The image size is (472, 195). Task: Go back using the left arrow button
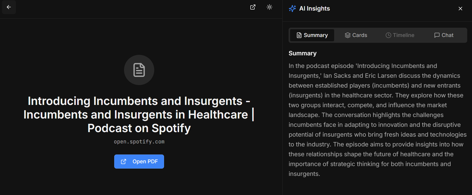pyautogui.click(x=9, y=7)
